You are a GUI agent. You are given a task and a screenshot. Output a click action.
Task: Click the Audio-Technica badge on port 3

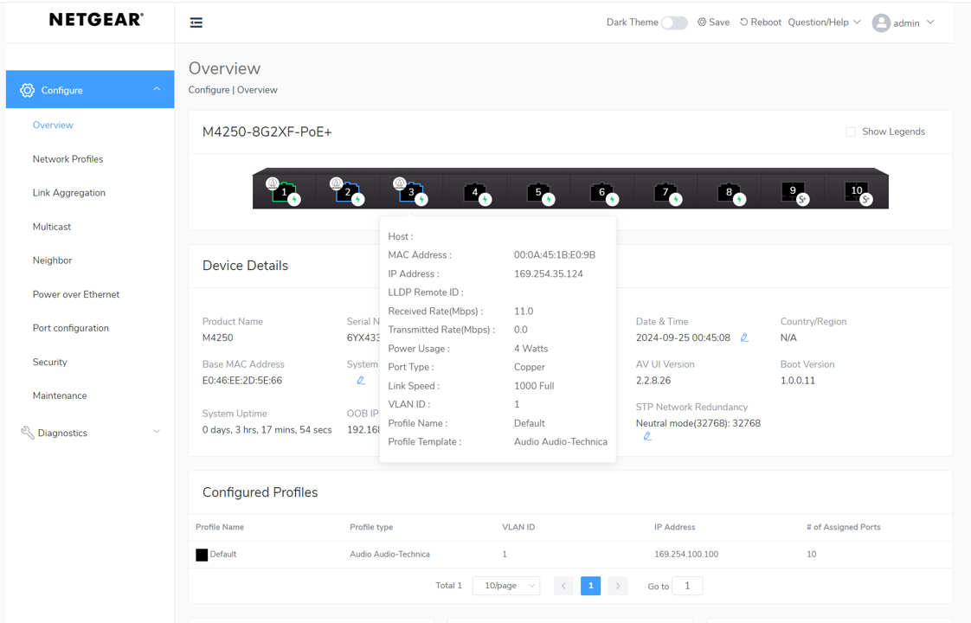tap(400, 183)
